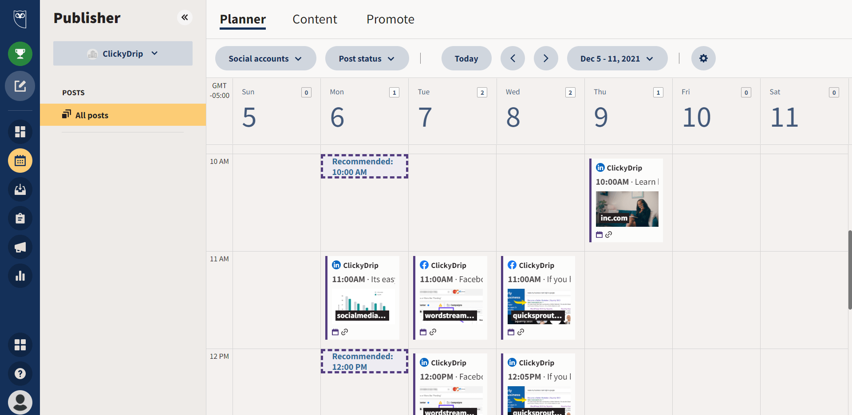Click Facebook icon on Tuesday 11:00AM post

[x=424, y=265]
